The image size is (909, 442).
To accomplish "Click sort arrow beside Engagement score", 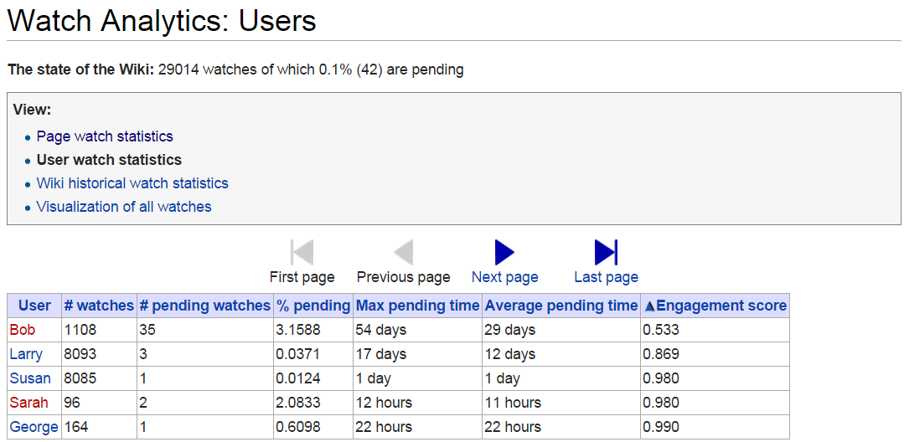I will (650, 306).
